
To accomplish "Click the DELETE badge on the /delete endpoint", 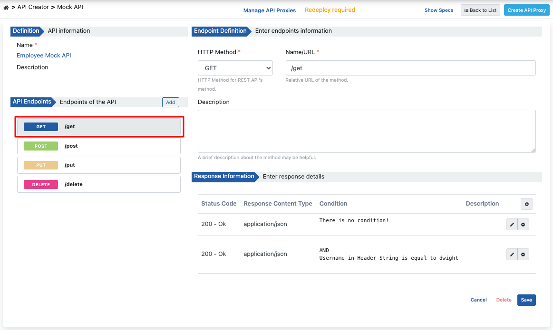I will (40, 184).
